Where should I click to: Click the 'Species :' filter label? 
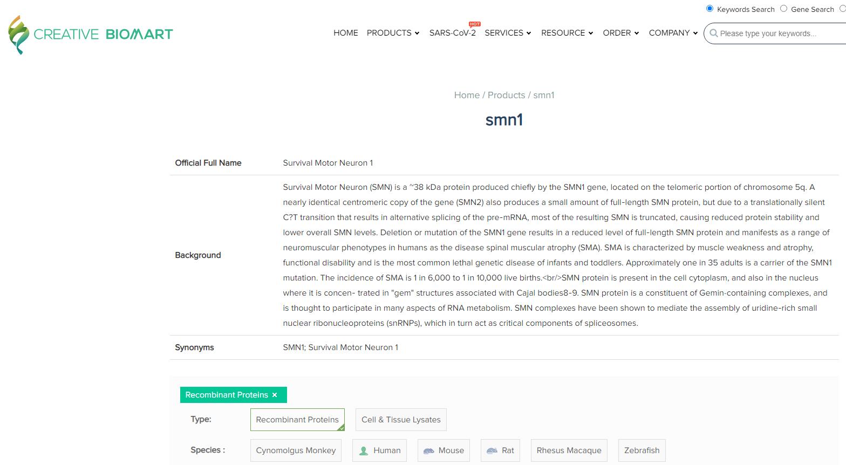point(208,450)
